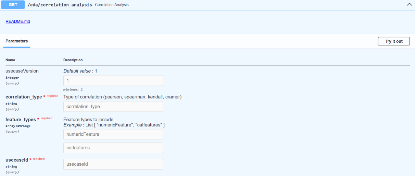Screen dimensions: 415x176
Task: Click the usecaseId parameter label
Action: tap(17, 160)
